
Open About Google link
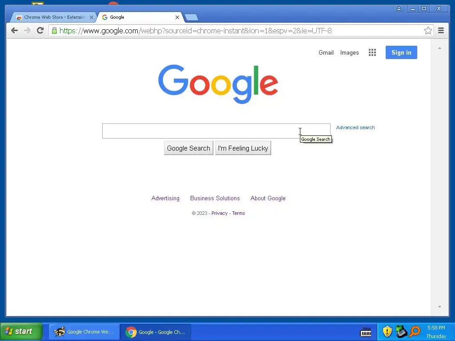(268, 198)
